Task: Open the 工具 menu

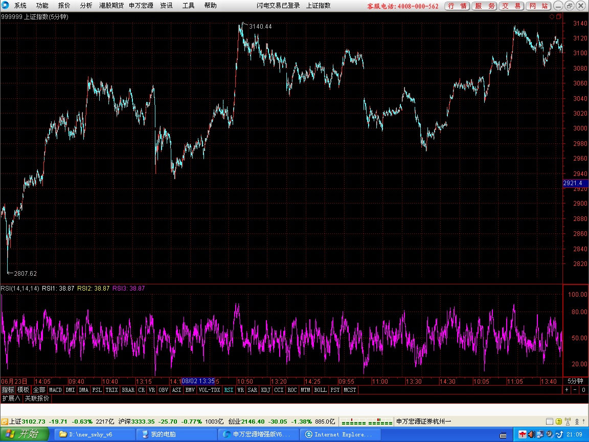Action: (x=188, y=6)
